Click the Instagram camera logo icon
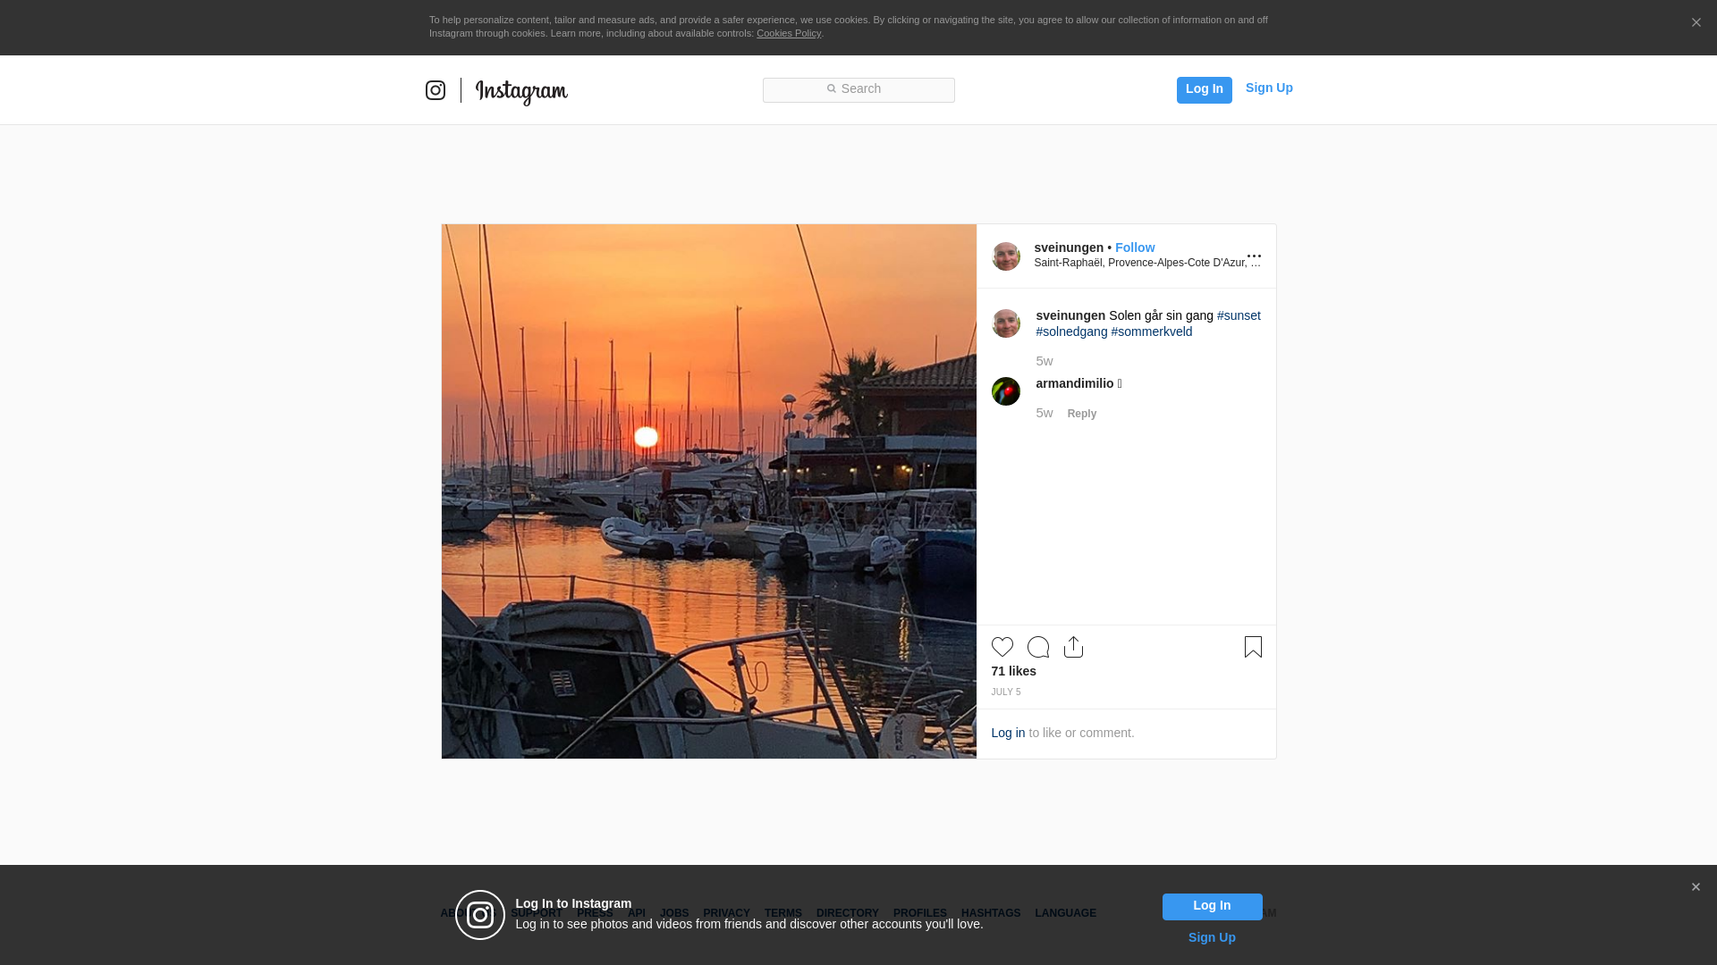The width and height of the screenshot is (1717, 965). tap(436, 90)
